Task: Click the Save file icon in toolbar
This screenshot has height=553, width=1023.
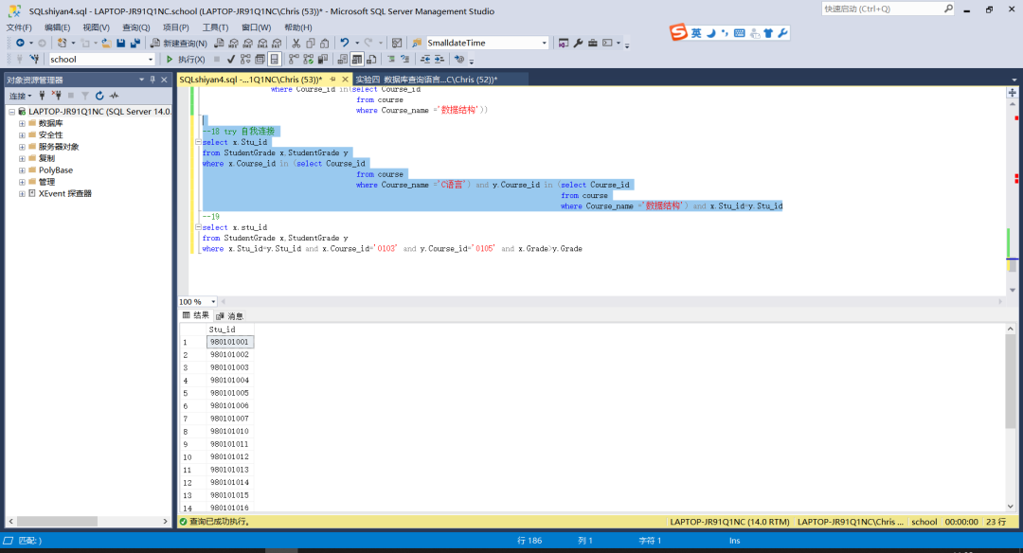Action: click(121, 44)
